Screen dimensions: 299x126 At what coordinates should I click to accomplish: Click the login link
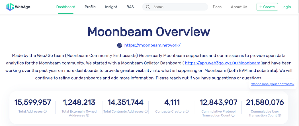click(x=286, y=7)
